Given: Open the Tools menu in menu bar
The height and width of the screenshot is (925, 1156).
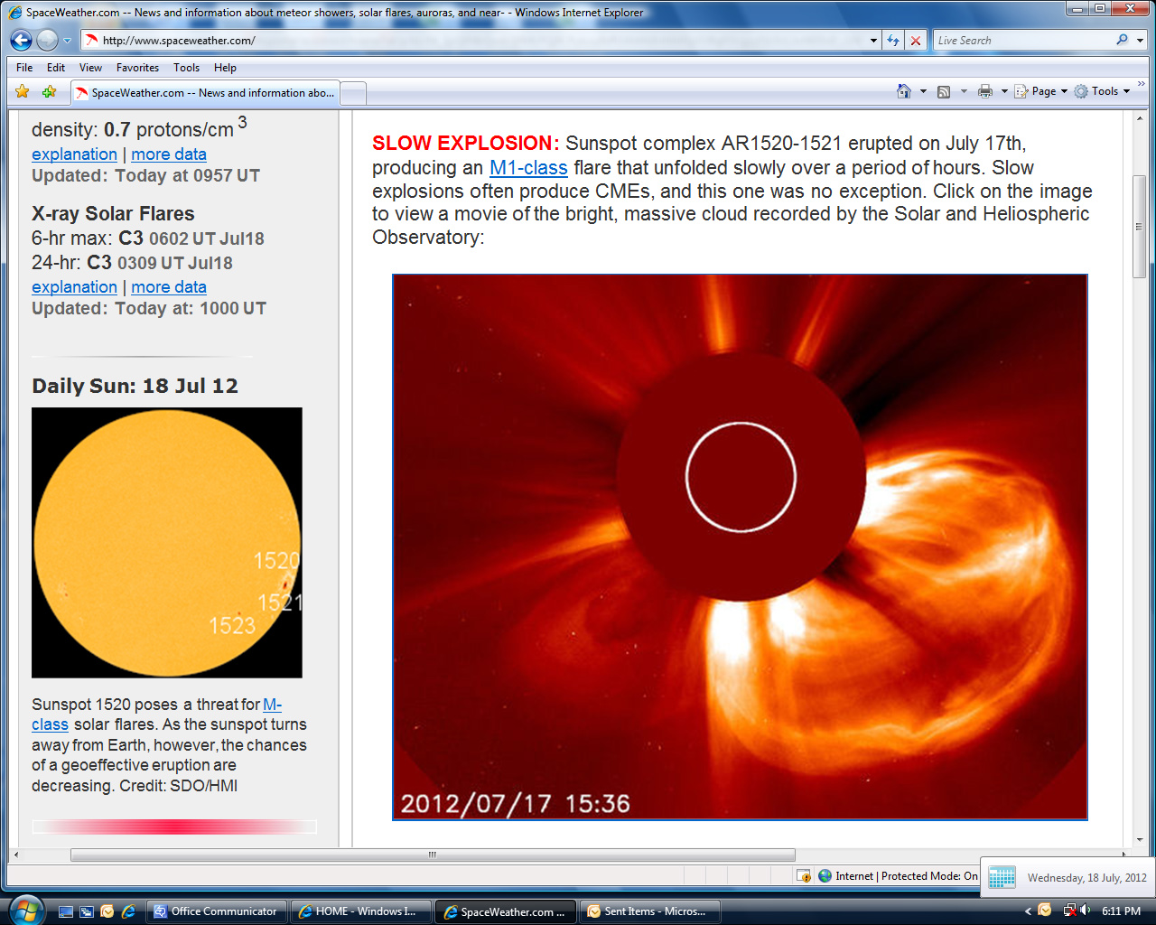Looking at the screenshot, I should point(186,68).
